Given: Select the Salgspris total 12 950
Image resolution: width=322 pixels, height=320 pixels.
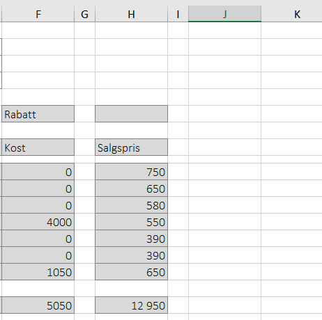Looking at the screenshot, I should [131, 305].
